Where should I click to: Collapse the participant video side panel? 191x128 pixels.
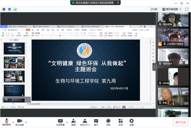pyautogui.click(x=154, y=67)
